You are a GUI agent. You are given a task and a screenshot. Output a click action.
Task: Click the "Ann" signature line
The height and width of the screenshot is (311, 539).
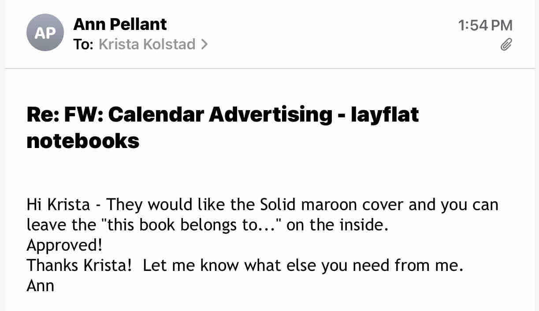41,286
